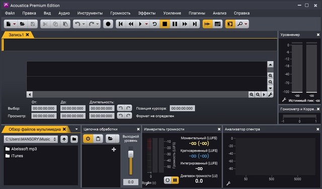Open the dropdown arrow beside the New file icon

(15, 24)
